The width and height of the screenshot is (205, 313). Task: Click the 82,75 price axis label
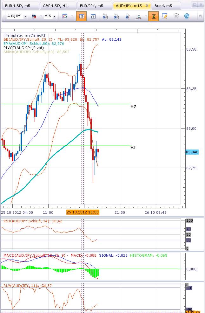191,168
